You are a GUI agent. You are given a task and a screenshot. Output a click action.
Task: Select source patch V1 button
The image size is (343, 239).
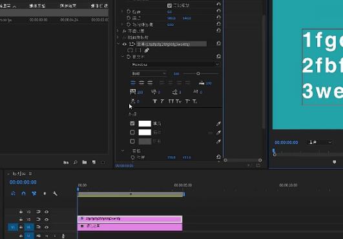click(12, 227)
